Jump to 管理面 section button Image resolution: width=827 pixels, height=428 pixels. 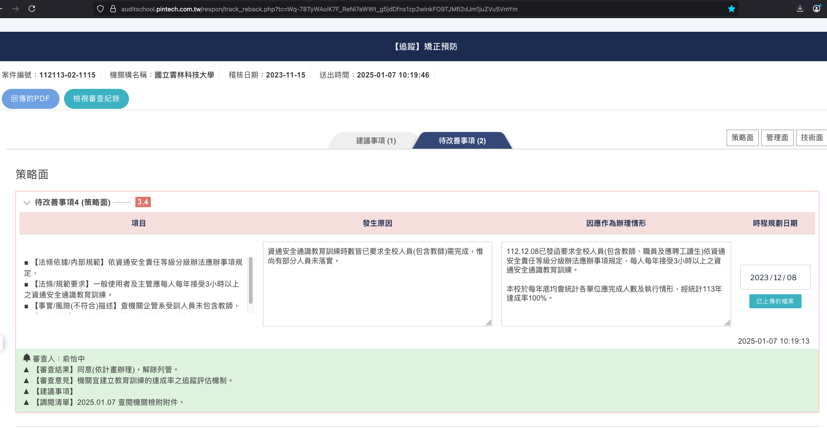coord(777,137)
